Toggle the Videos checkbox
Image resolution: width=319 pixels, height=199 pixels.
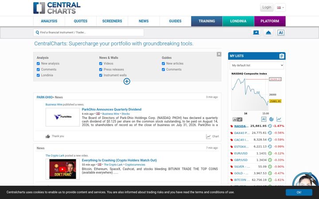point(101,64)
